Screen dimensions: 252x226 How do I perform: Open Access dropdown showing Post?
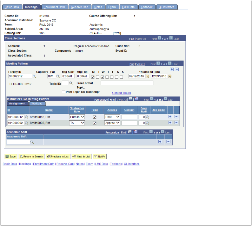[112, 117]
